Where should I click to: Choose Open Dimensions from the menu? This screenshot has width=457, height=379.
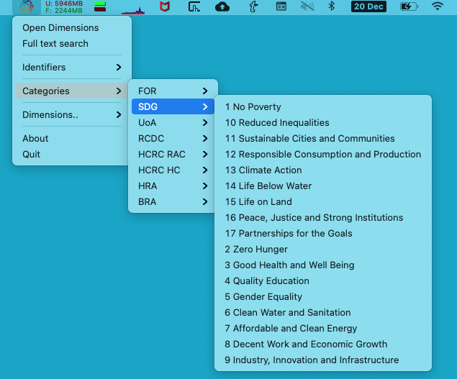(x=60, y=27)
